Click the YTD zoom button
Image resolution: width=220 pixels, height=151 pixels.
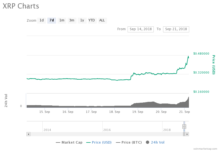click(92, 20)
